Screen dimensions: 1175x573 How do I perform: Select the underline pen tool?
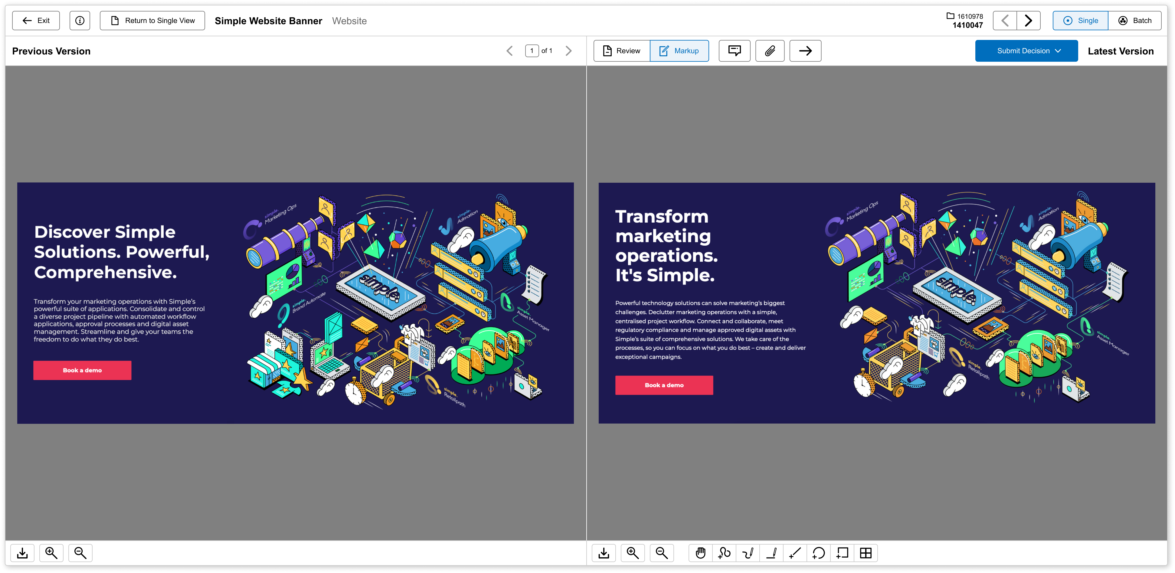(x=771, y=553)
